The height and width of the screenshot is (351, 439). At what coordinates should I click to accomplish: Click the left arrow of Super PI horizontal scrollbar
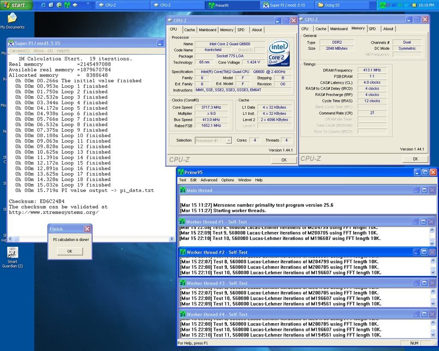(10, 239)
